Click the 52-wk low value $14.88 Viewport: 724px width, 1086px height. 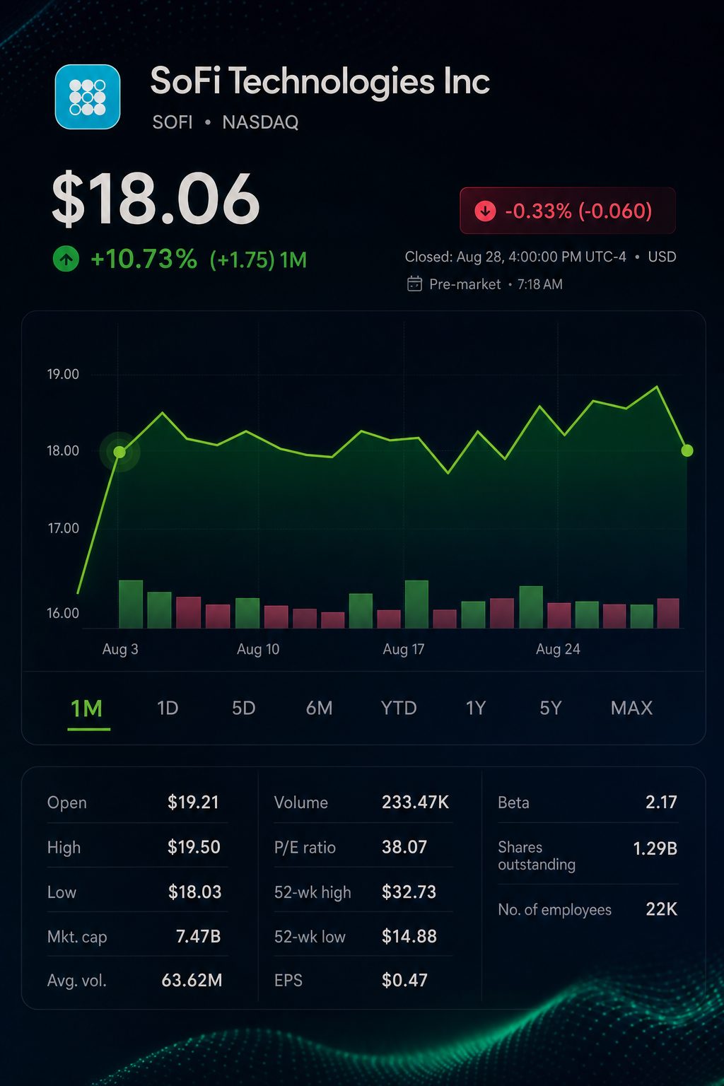point(409,937)
